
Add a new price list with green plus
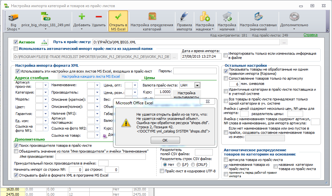pos(82,17)
